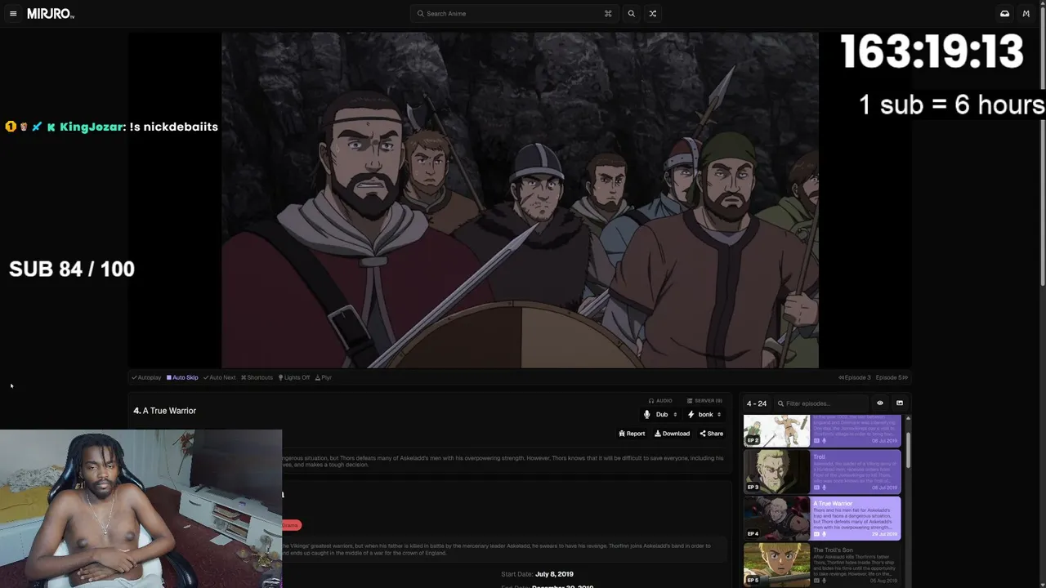Open the EP 2 episode thumbnail
The height and width of the screenshot is (588, 1046).
pos(776,430)
